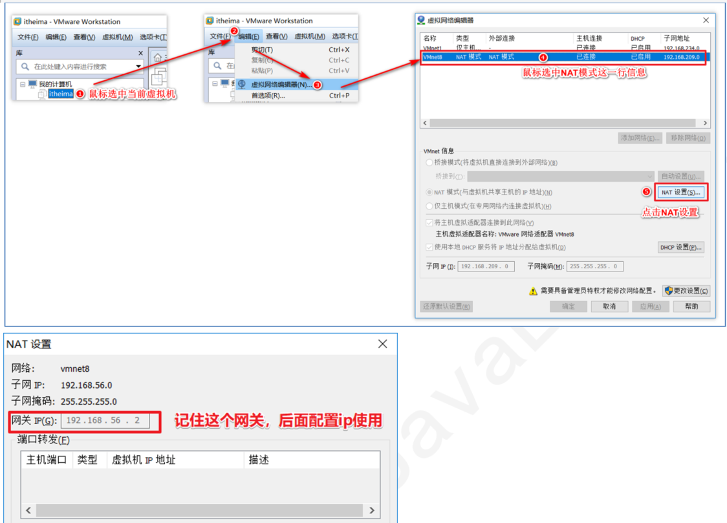
Task: Click the 网关 IP field showing 192.168.56.2
Action: [105, 421]
